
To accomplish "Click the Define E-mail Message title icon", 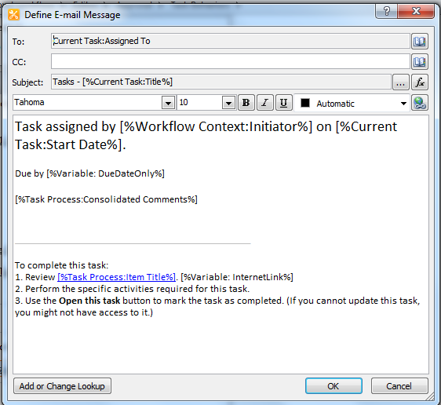I will pos(14,15).
